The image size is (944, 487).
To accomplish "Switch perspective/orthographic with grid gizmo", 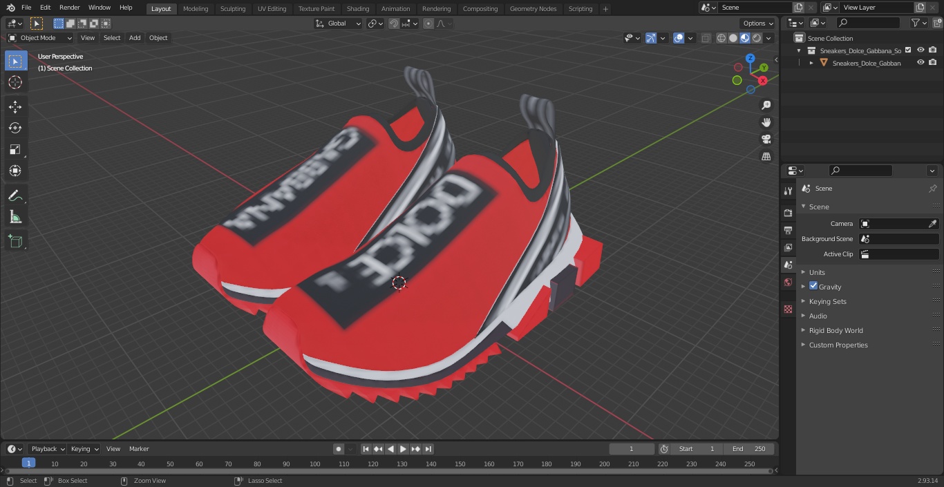I will click(766, 156).
